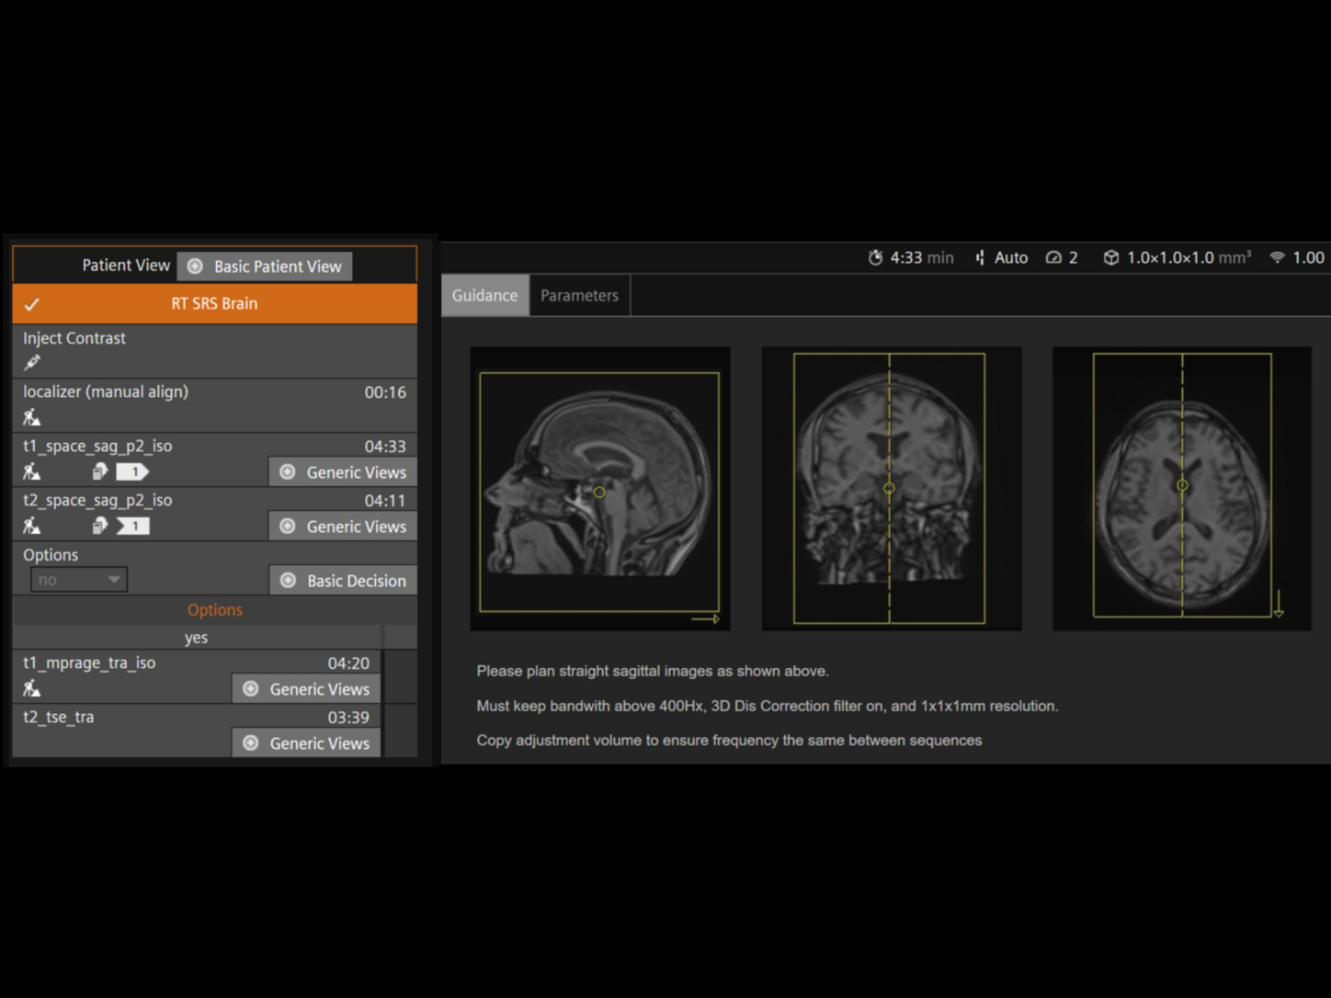Click the voxel cube icon beside 1.0×1.0×1.0 mm³
Screen dimensions: 1331x998
(1112, 258)
